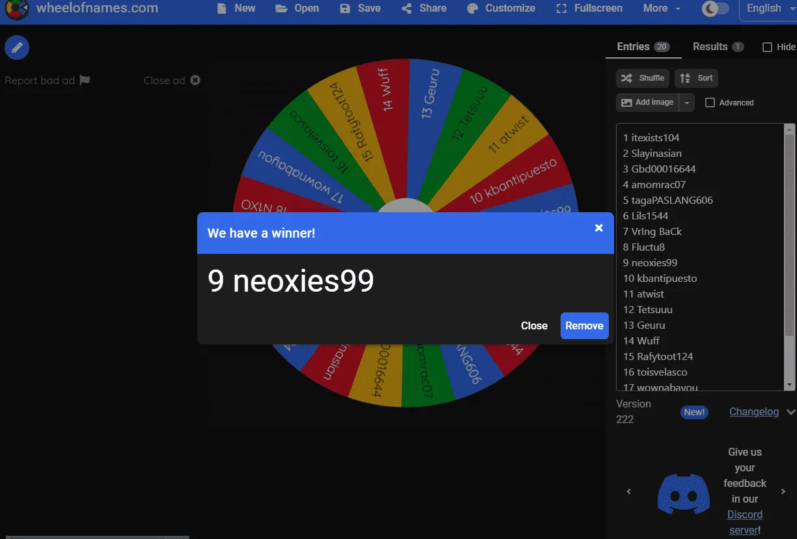Remove the winner neoxies99
The height and width of the screenshot is (539, 797).
pyautogui.click(x=584, y=325)
